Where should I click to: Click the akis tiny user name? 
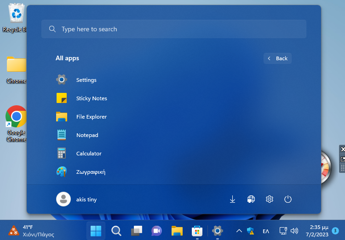coord(86,200)
